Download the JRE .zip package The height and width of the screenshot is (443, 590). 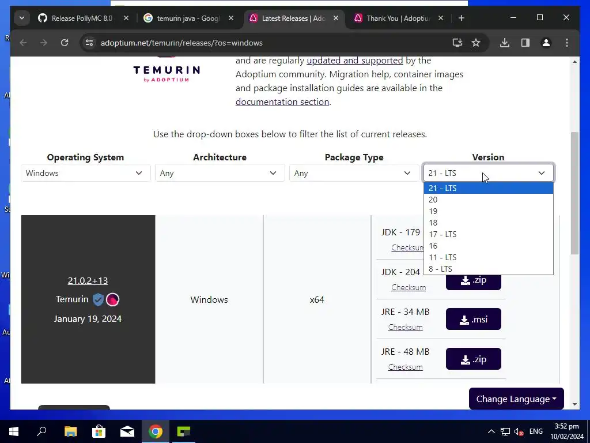pos(474,359)
